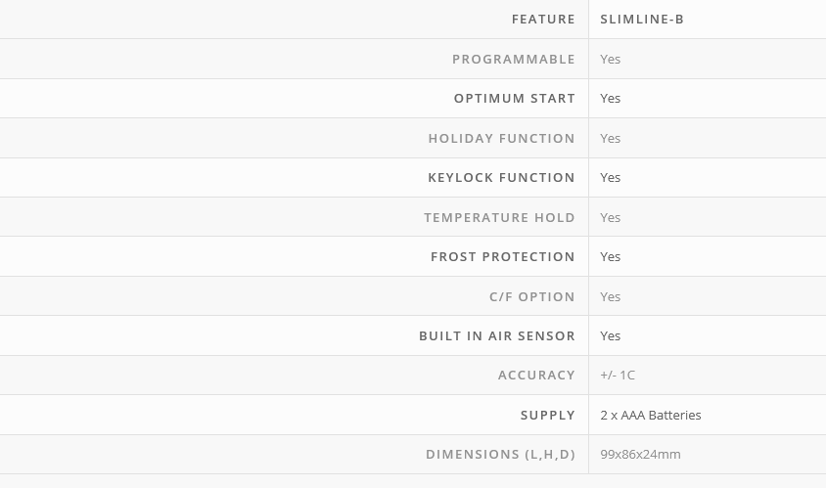Click the 99x86x24mm dimensions value
The height and width of the screenshot is (488, 826).
pos(640,455)
